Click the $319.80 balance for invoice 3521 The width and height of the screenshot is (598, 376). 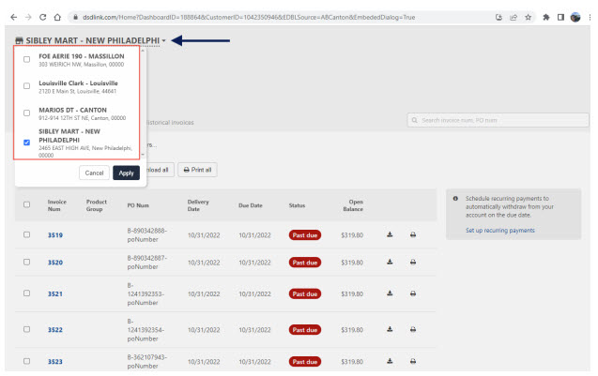352,293
